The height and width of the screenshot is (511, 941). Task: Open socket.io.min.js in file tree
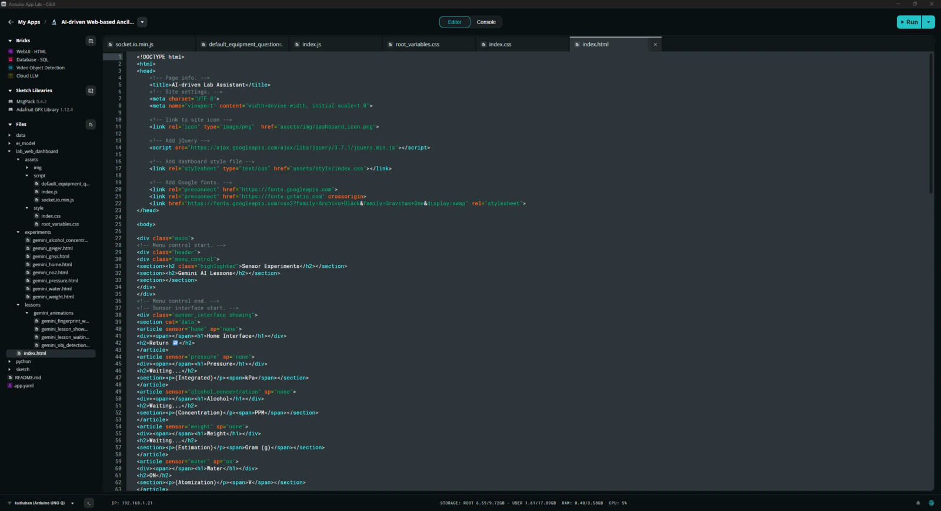click(54, 200)
